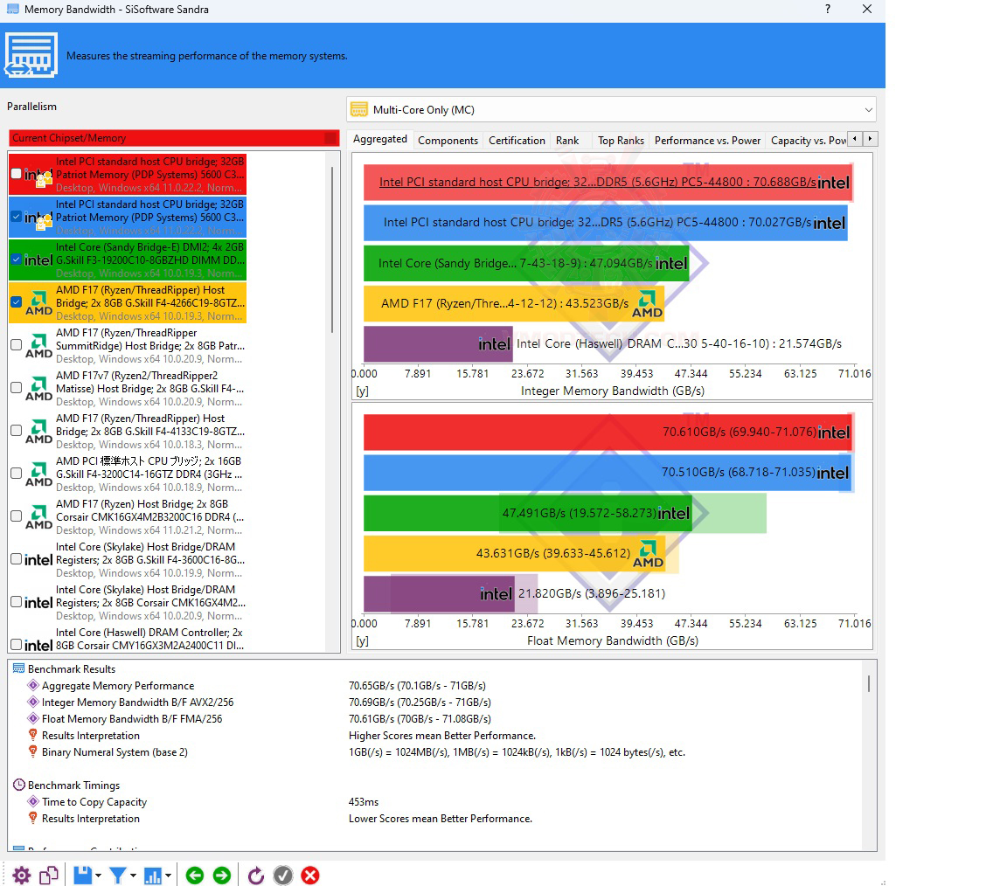This screenshot has height=886, width=1007.
Task: Open the dropdown arrow next to chart icon
Action: pyautogui.click(x=168, y=876)
